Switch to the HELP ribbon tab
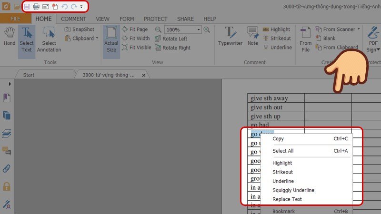Screen dimensions: 381x214 pos(210,19)
